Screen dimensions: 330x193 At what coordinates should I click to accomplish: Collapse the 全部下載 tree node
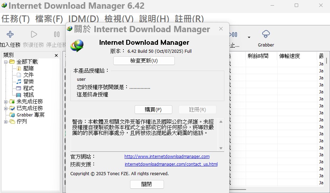(x=6, y=62)
